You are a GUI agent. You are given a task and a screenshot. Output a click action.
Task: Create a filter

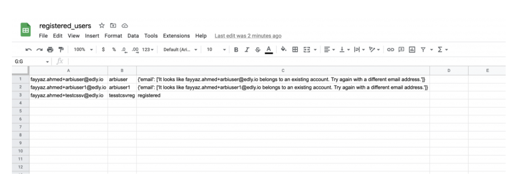tap(423, 50)
